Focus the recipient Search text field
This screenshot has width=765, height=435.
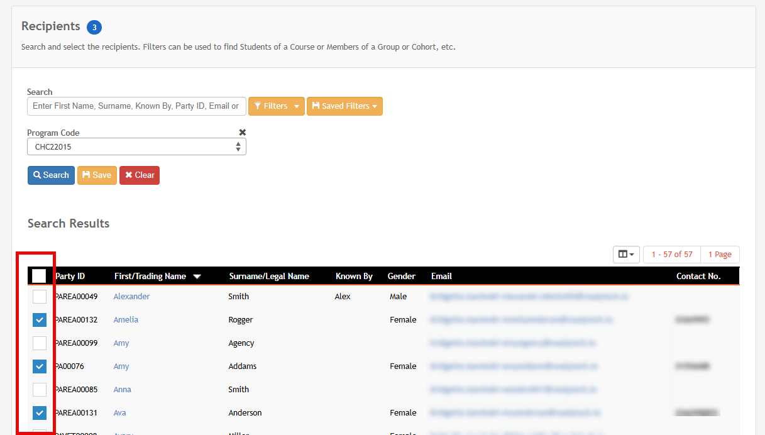click(136, 106)
